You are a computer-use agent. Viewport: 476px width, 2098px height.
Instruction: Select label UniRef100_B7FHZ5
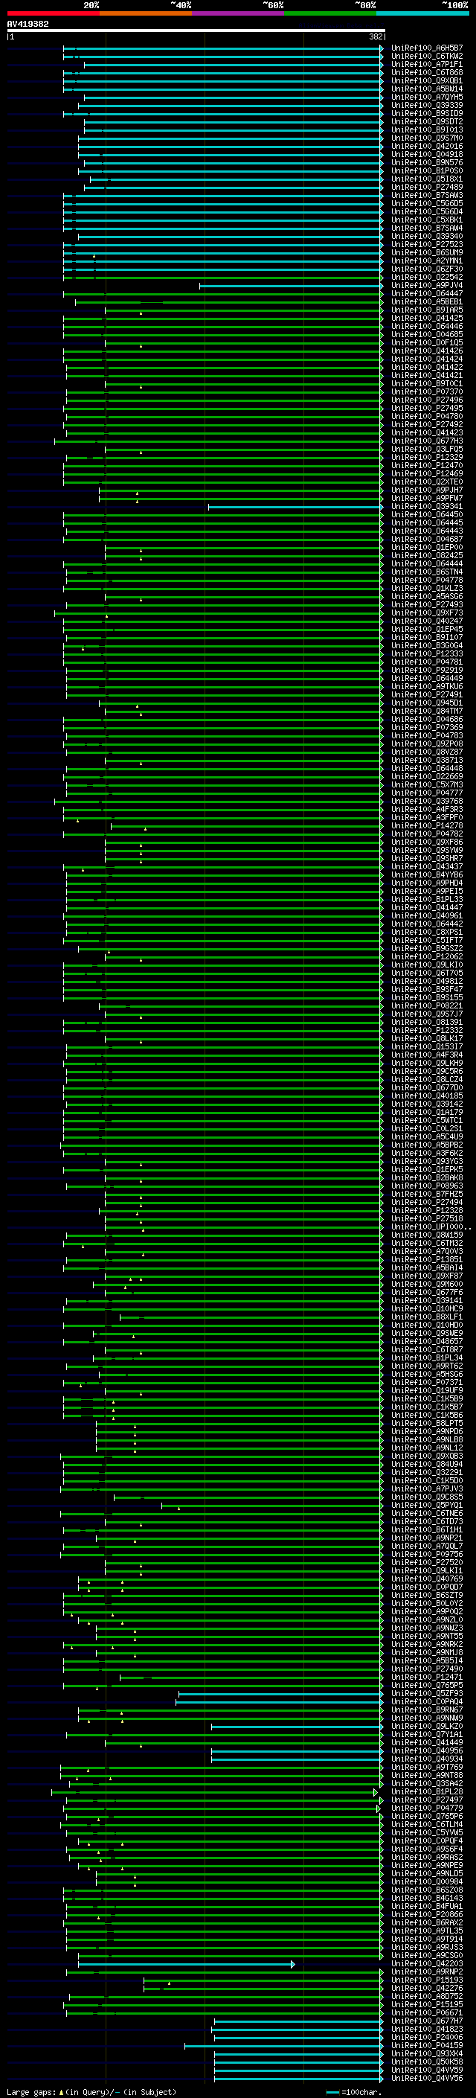[426, 1194]
